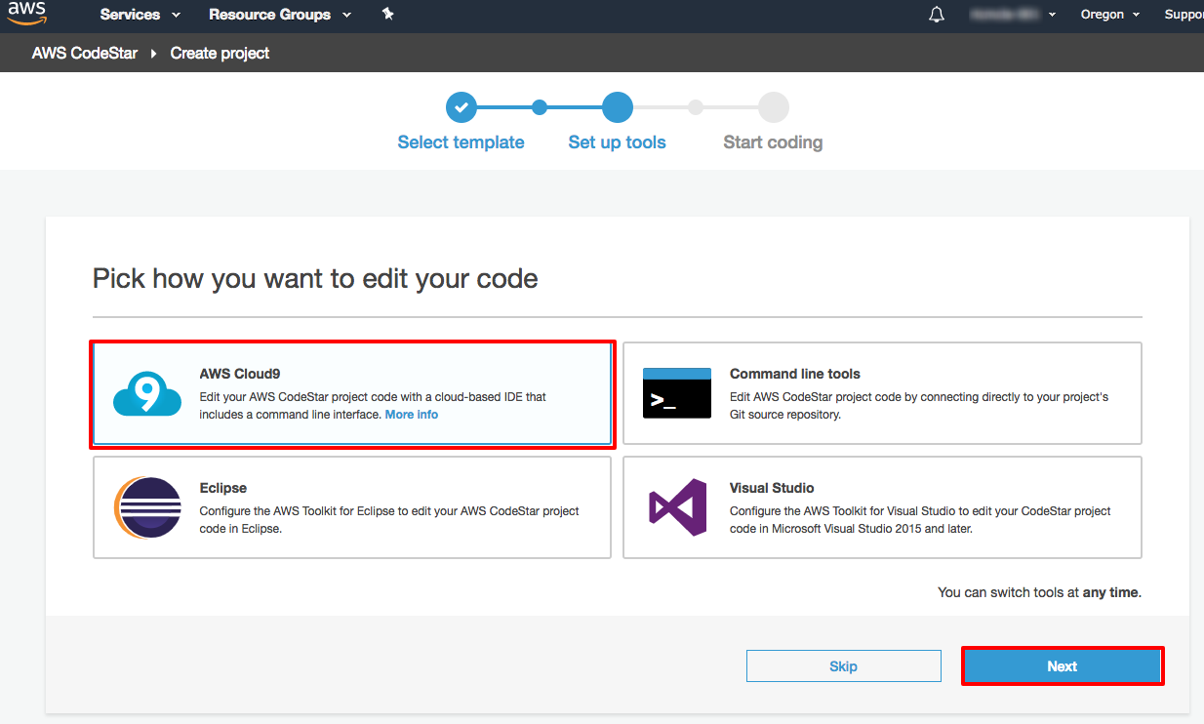Open the Cloud9 More info link
The width and height of the screenshot is (1204, 724).
[412, 415]
